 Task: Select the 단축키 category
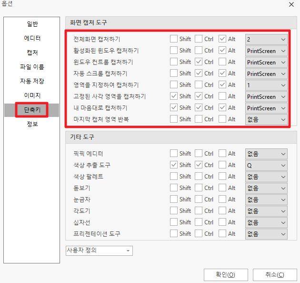(x=32, y=110)
